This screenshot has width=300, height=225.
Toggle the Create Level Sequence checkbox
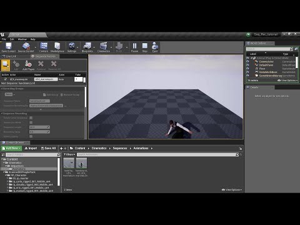(x=31, y=118)
